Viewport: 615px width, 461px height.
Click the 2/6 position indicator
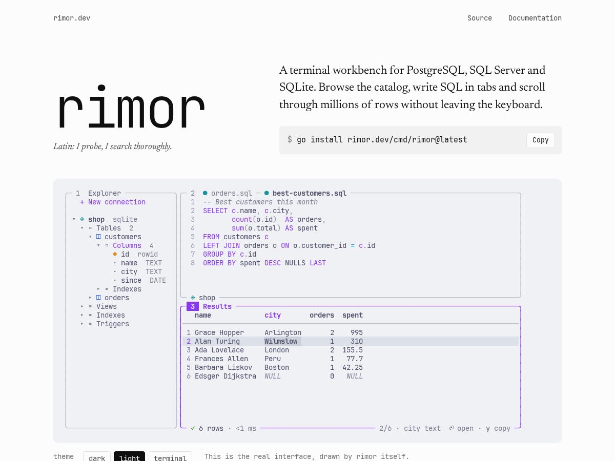pos(385,428)
